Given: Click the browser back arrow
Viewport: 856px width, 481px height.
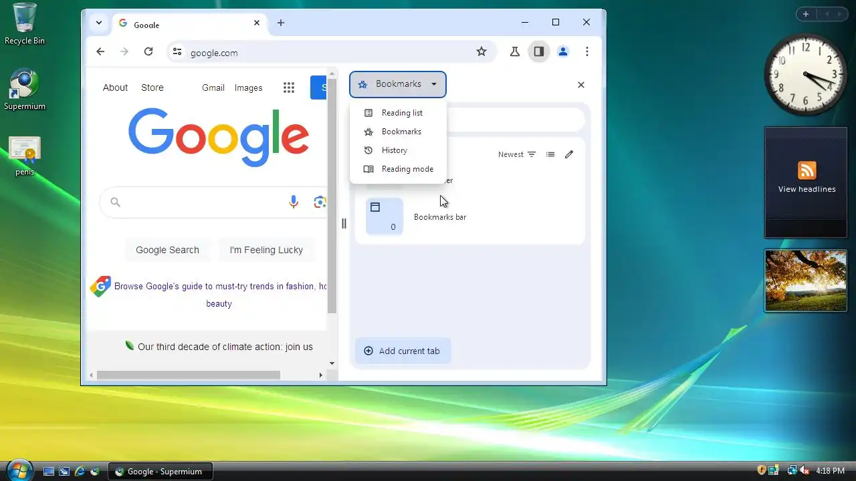Looking at the screenshot, I should pyautogui.click(x=100, y=51).
